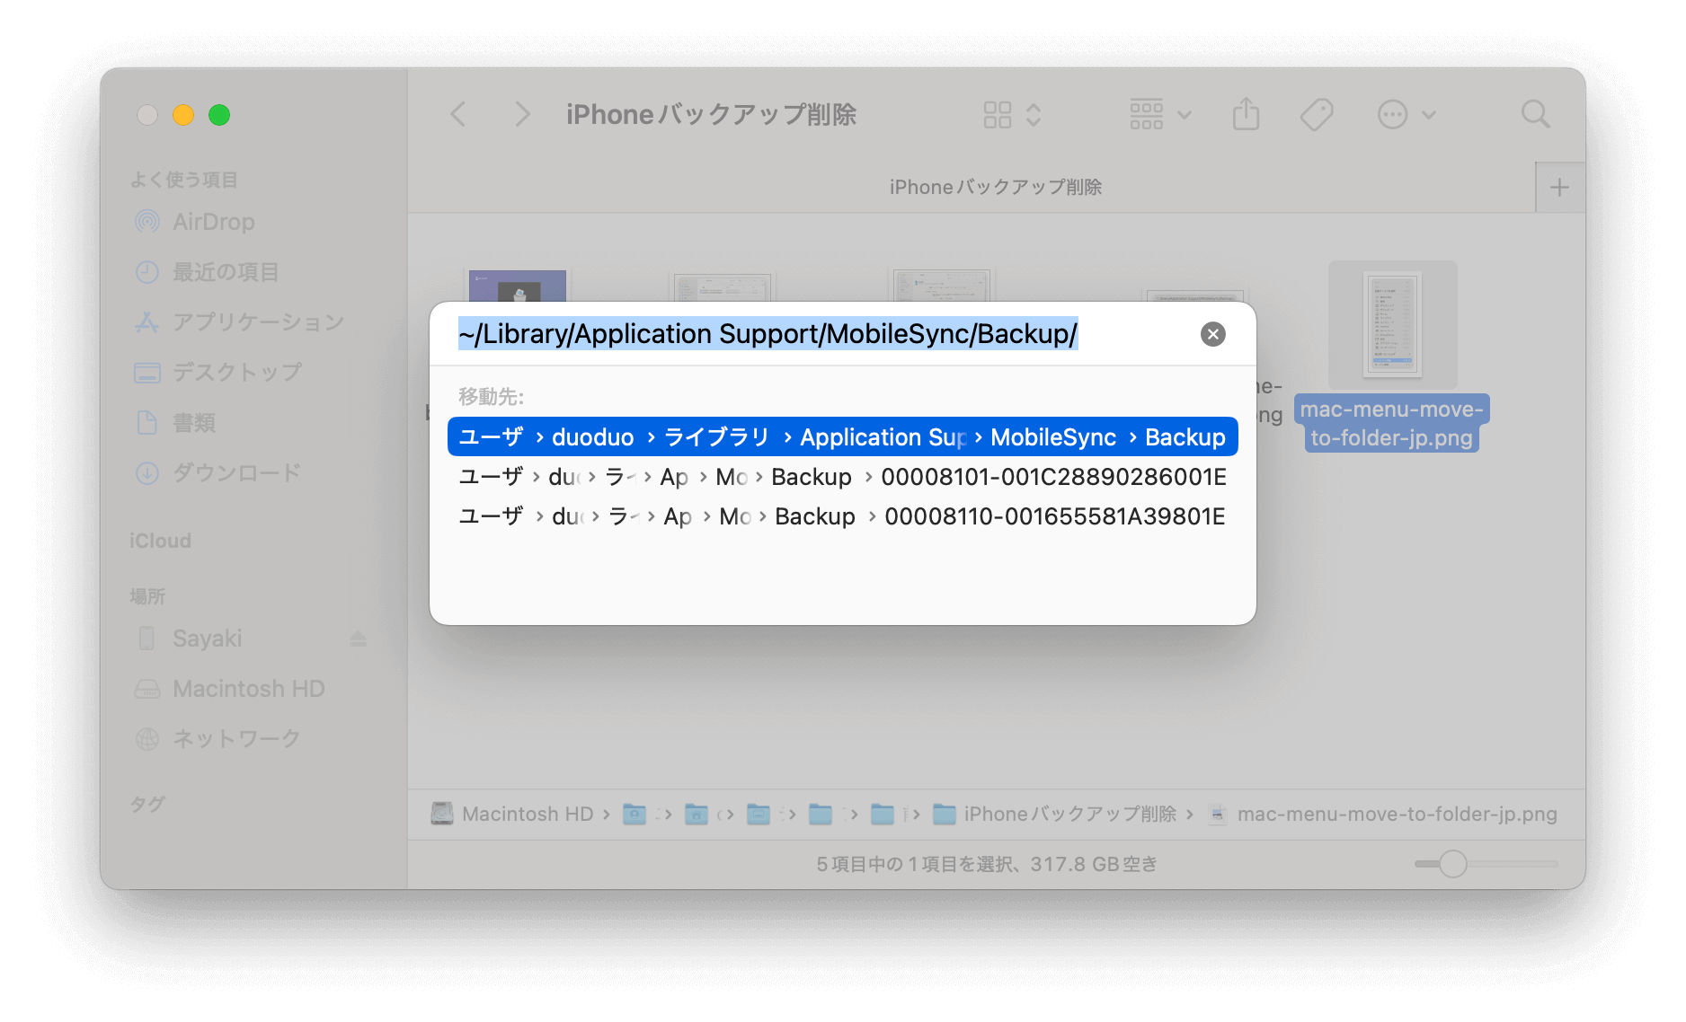Select the first purple image thumbnail

518,286
